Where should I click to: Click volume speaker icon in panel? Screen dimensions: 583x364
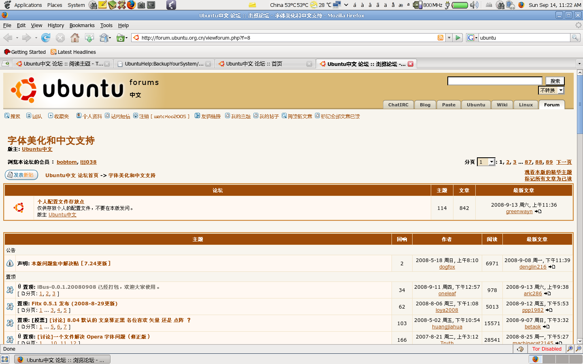coord(474,5)
